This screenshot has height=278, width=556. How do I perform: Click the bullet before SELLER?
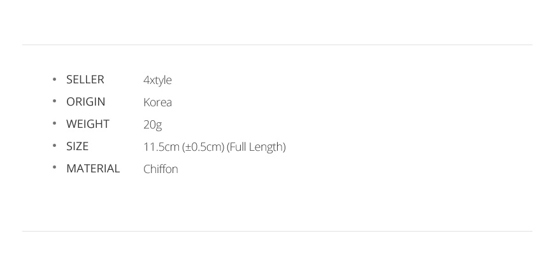pyautogui.click(x=54, y=79)
